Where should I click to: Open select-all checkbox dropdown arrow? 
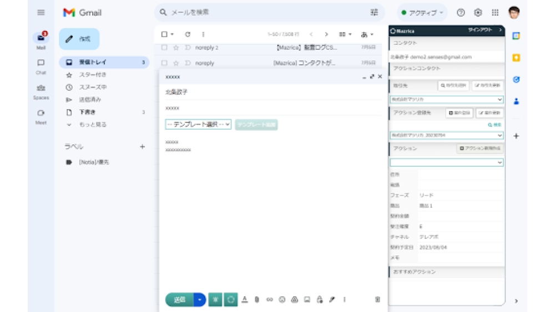[x=173, y=34]
